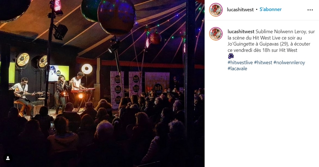The height and width of the screenshot is (167, 319).
Task: Click the TV screen behind the stage
Action: pos(58,73)
